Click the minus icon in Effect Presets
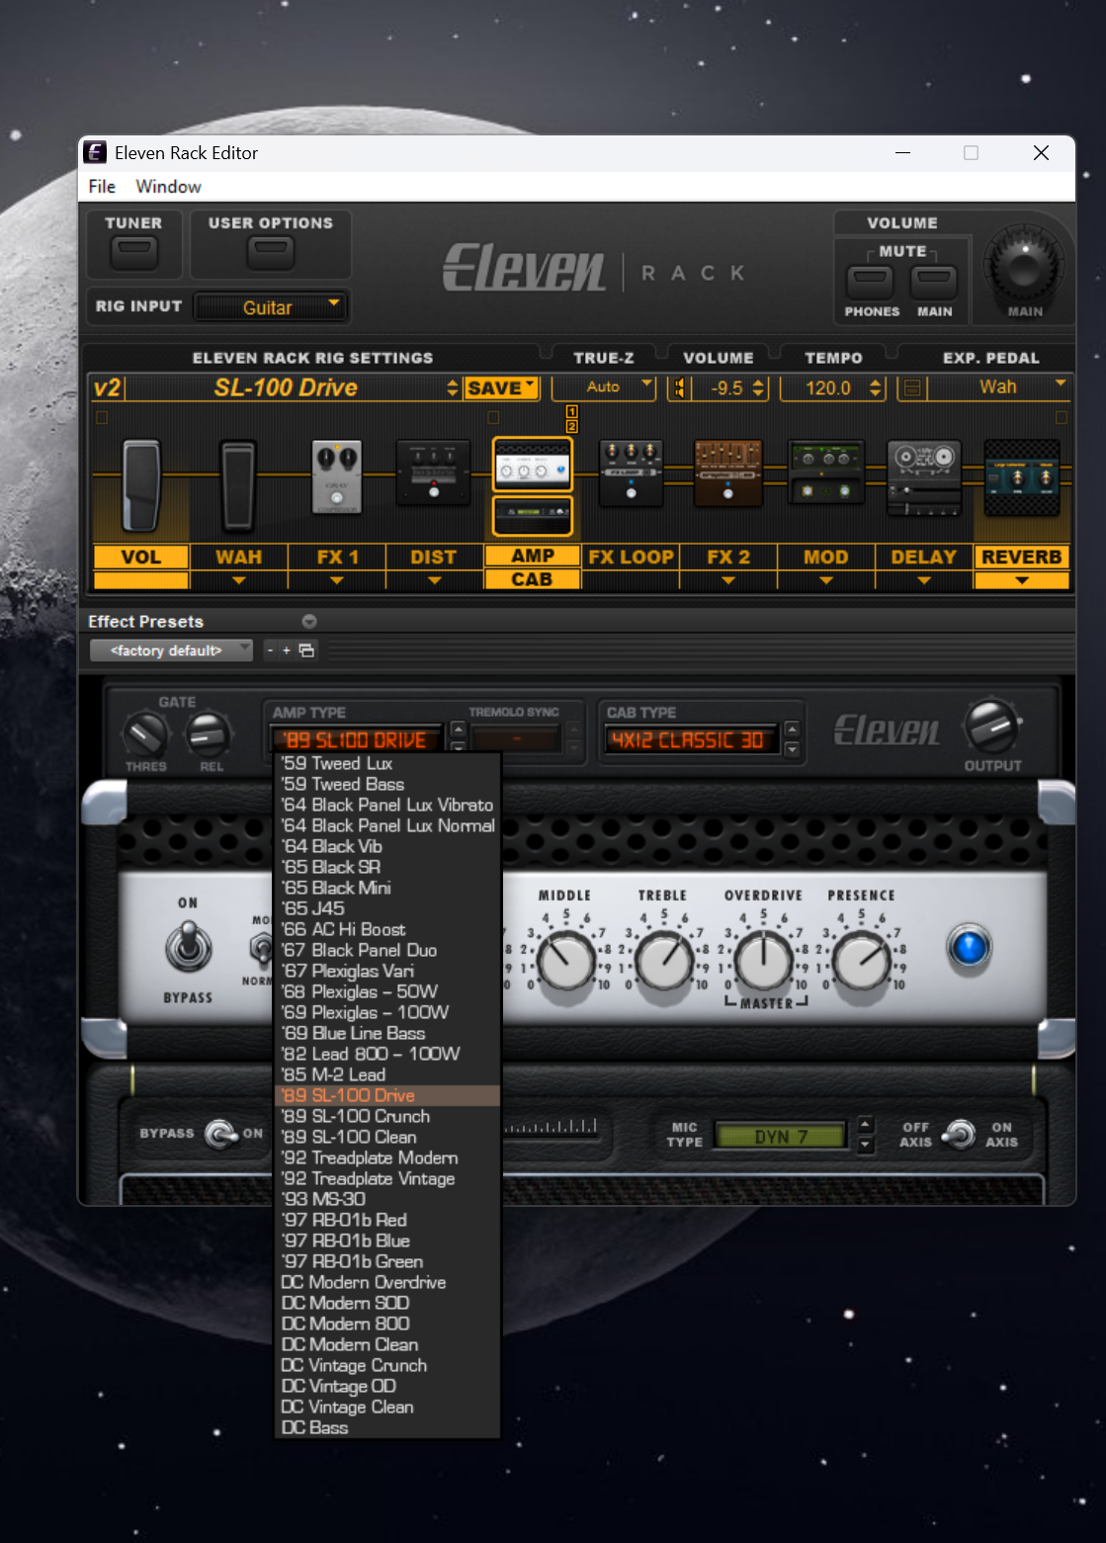The image size is (1106, 1543). tap(270, 650)
